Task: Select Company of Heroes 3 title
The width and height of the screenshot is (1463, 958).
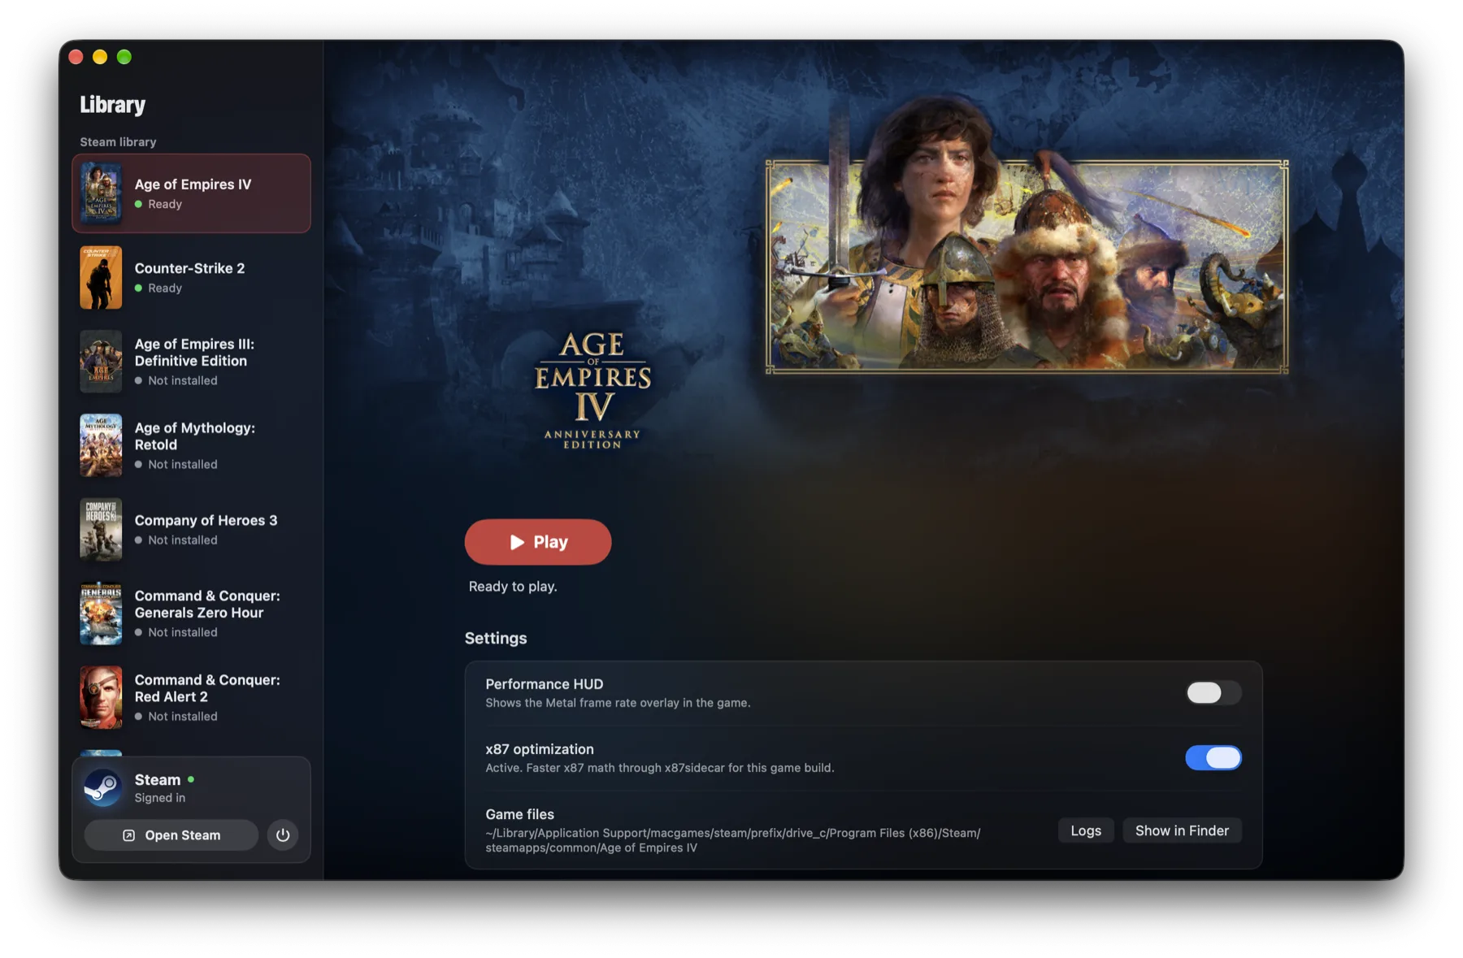Action: click(206, 520)
